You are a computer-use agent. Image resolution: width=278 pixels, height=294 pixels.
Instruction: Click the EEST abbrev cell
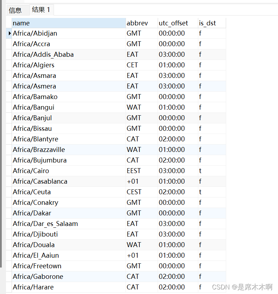click(141, 171)
